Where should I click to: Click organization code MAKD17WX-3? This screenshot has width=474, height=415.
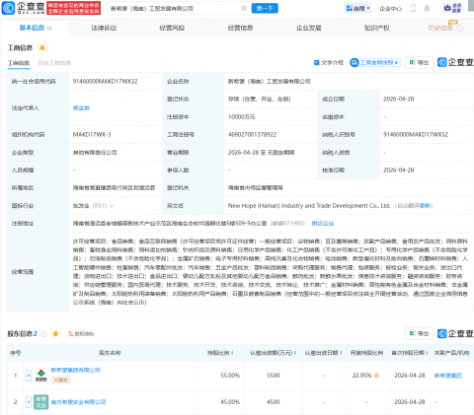point(92,135)
